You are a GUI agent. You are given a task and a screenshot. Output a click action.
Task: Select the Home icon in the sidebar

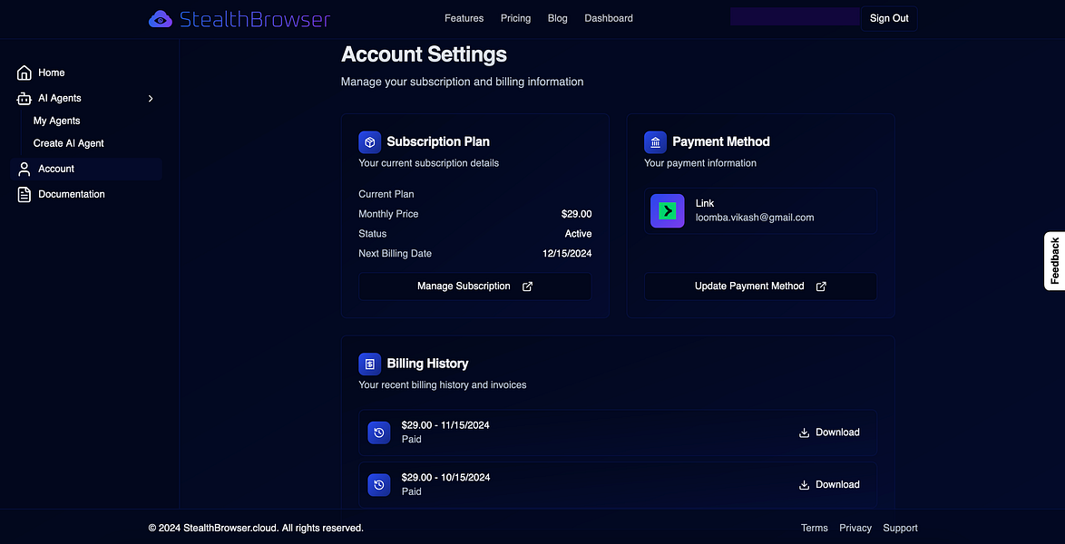pos(24,73)
